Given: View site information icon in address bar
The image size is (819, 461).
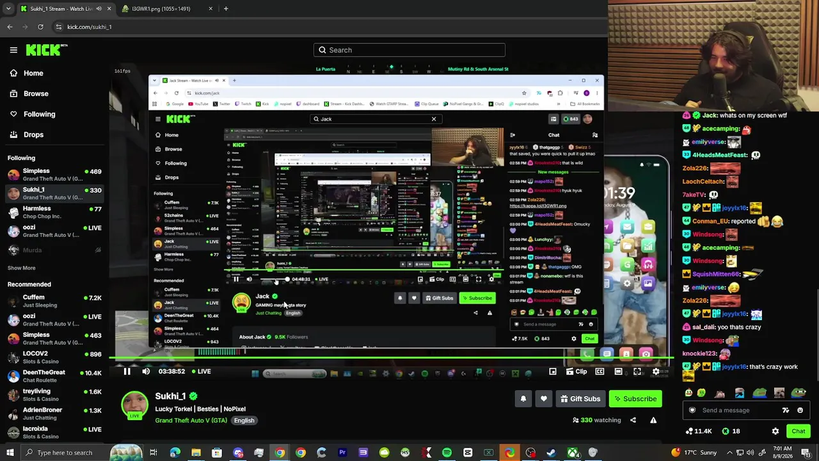Looking at the screenshot, I should (59, 27).
